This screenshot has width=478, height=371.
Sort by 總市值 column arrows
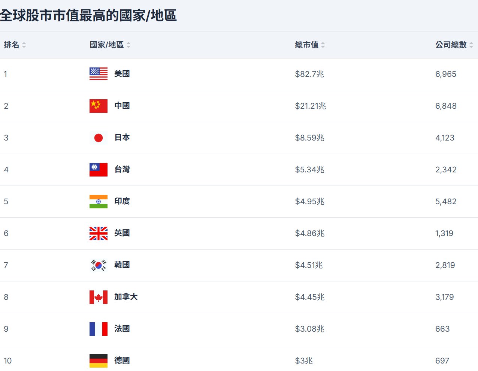point(323,45)
